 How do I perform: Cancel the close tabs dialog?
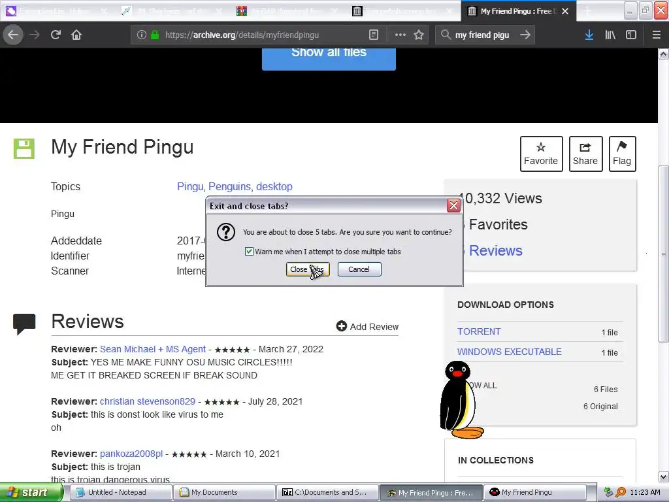pyautogui.click(x=359, y=269)
